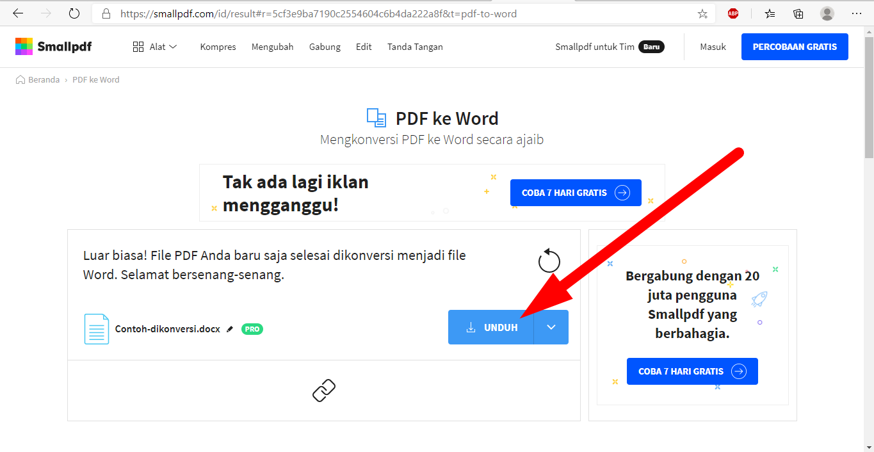The width and height of the screenshot is (874, 452).
Task: Expand download options arrow beside UNDUH
Action: 551,327
